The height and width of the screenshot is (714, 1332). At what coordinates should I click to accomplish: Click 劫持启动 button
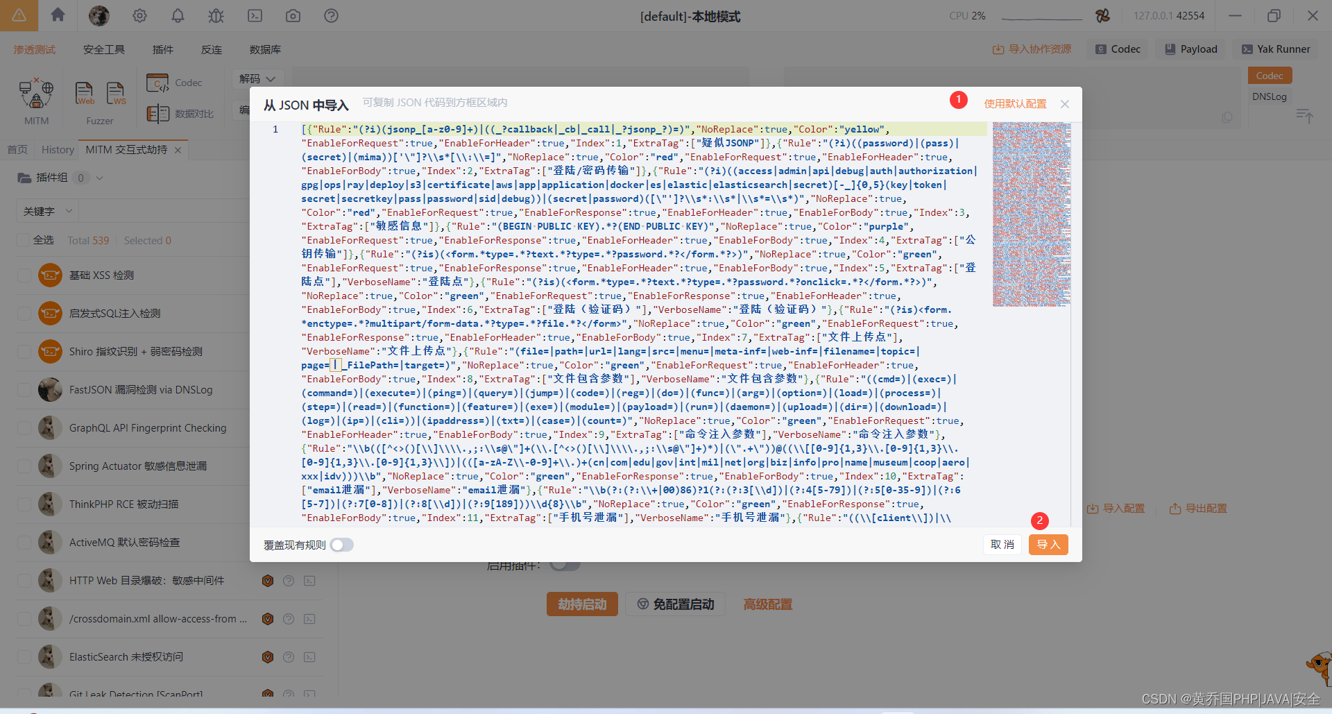click(x=582, y=604)
